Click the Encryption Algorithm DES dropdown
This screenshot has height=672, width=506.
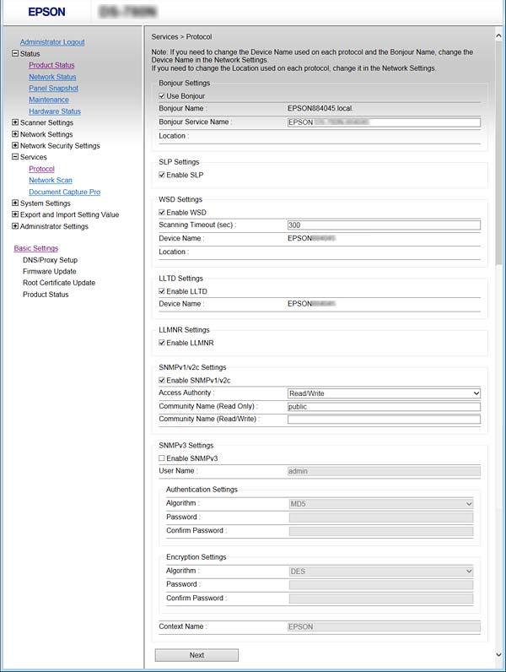pos(381,572)
